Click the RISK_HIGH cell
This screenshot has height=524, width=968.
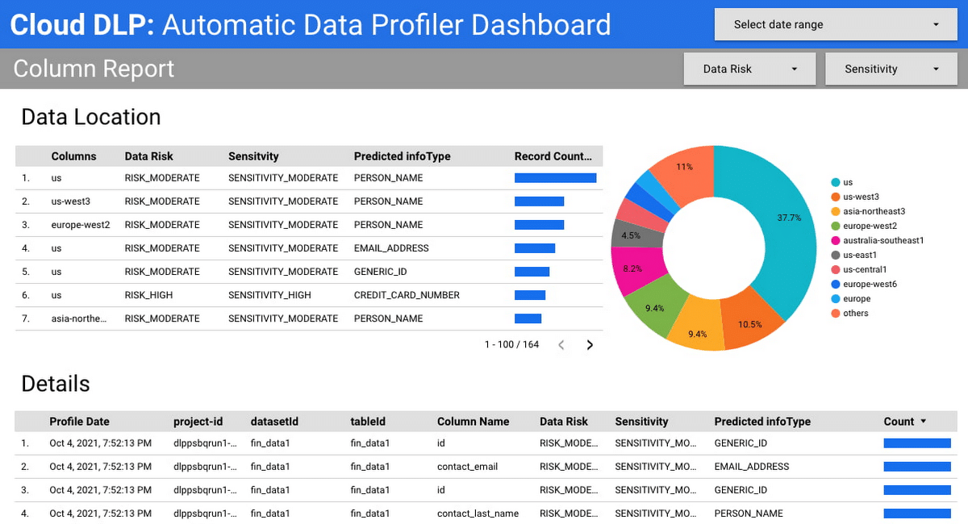tap(148, 295)
